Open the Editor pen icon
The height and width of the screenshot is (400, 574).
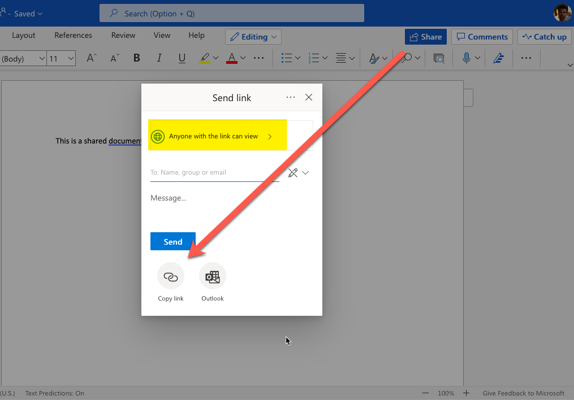498,58
